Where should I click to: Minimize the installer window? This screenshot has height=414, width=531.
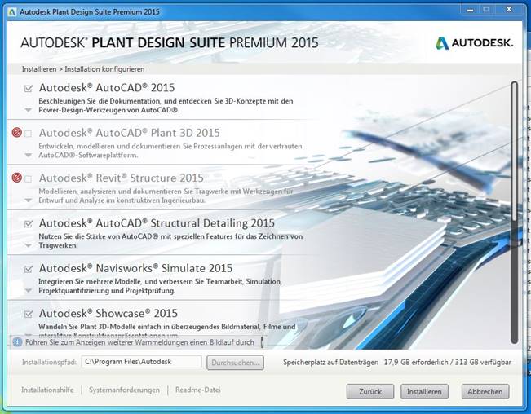pyautogui.click(x=470, y=10)
